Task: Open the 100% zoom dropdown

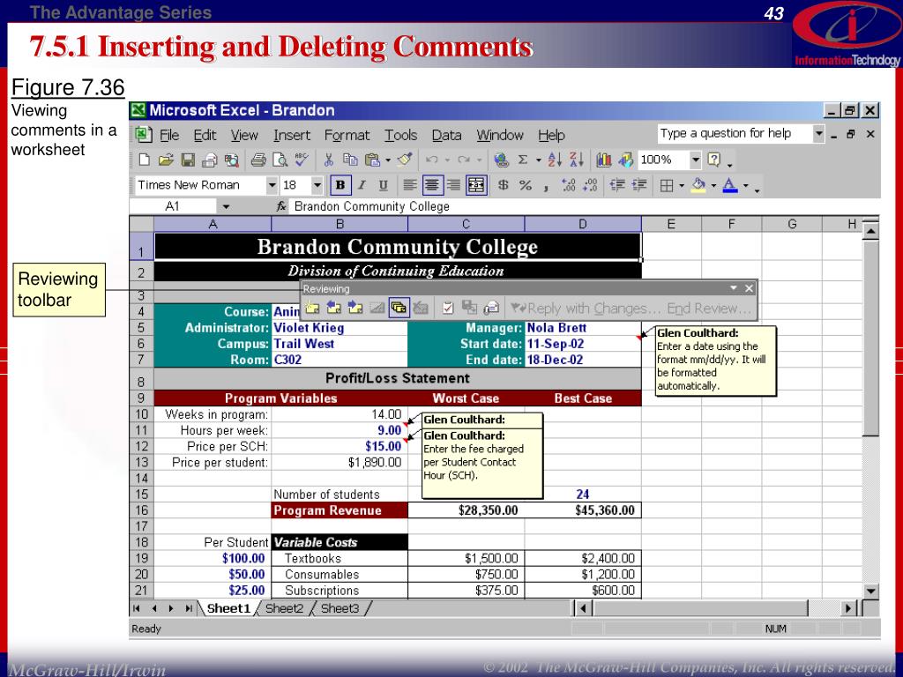Action: [696, 160]
